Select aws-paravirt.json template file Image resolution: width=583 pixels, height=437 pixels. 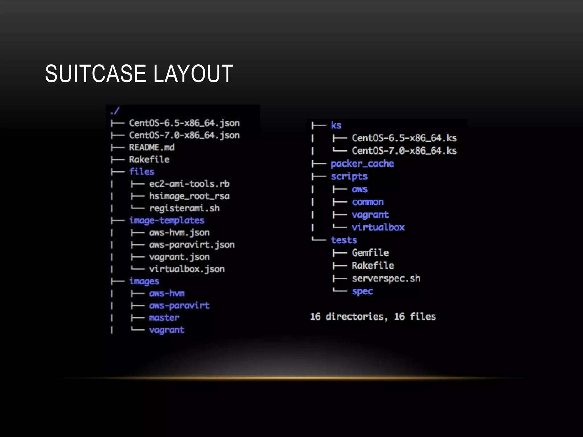(192, 245)
